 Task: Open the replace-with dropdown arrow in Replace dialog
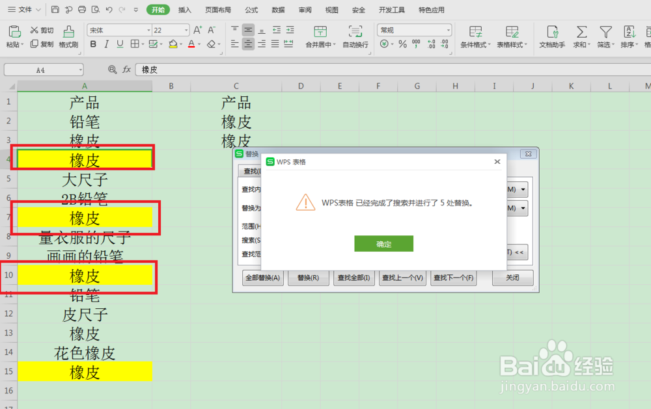[x=523, y=208]
